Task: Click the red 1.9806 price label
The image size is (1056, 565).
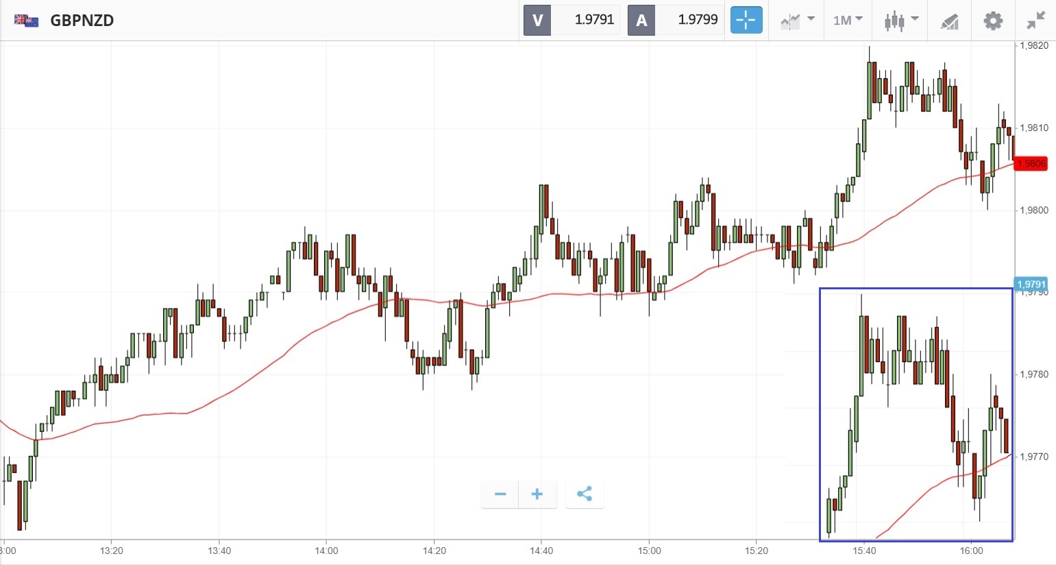Action: point(1031,164)
